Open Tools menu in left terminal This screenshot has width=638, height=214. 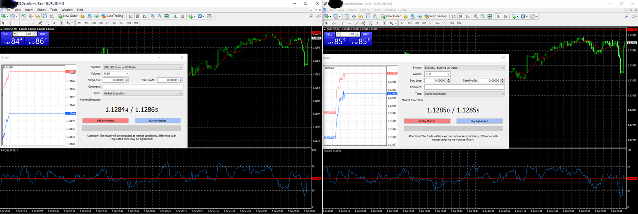[54, 10]
